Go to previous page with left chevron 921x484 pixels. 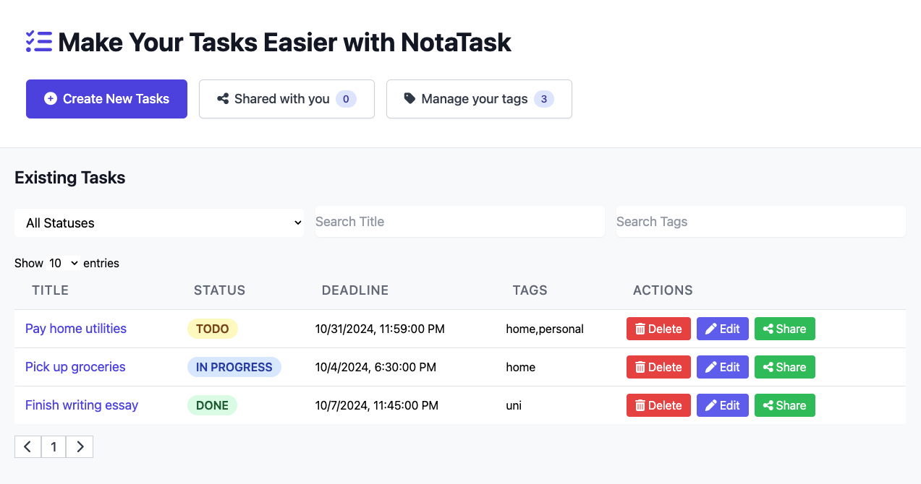pyautogui.click(x=27, y=446)
